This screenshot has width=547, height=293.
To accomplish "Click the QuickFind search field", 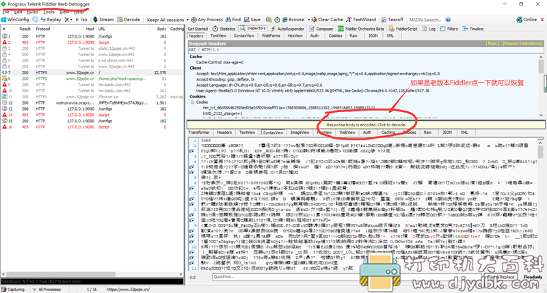I will point(347,277).
